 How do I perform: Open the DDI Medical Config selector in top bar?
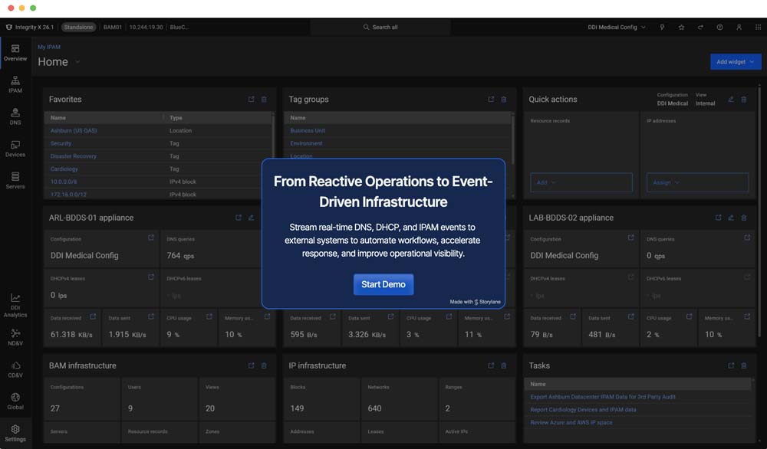click(617, 28)
